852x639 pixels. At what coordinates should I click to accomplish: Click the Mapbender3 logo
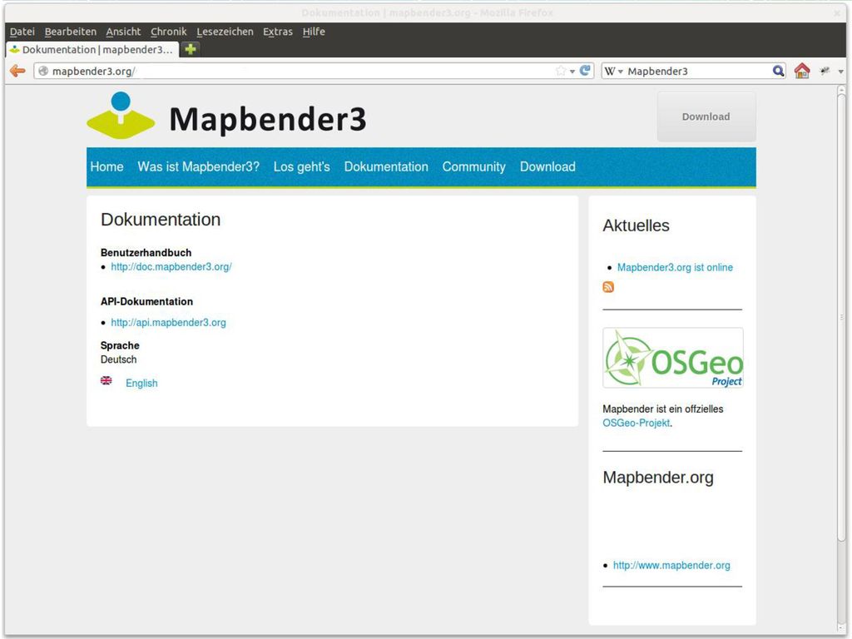(226, 116)
